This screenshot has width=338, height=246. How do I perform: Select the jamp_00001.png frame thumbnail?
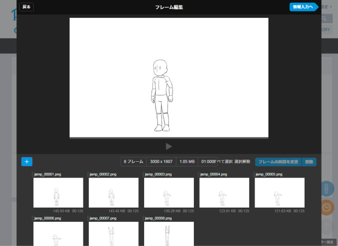coord(58,192)
